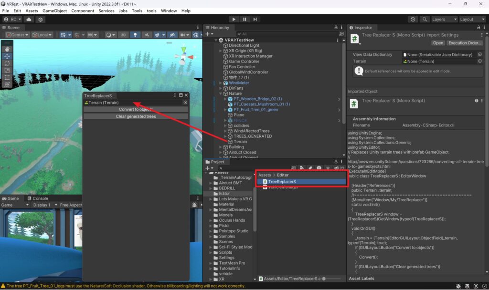Screen dimensions: 489x290
Task: Select the Rect tool in Scene view
Action: pos(7,77)
